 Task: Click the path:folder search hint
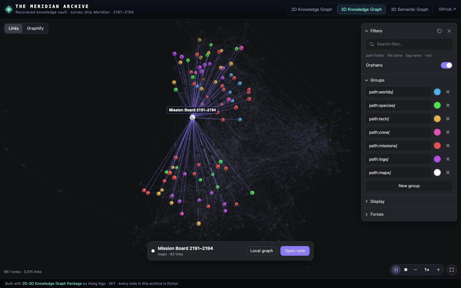pyautogui.click(x=375, y=56)
